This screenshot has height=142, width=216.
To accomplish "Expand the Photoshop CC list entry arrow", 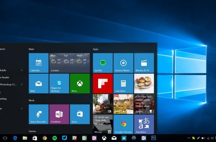I will tap(22, 84).
